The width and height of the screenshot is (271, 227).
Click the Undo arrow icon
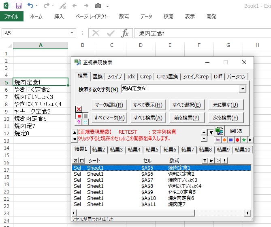31,6
